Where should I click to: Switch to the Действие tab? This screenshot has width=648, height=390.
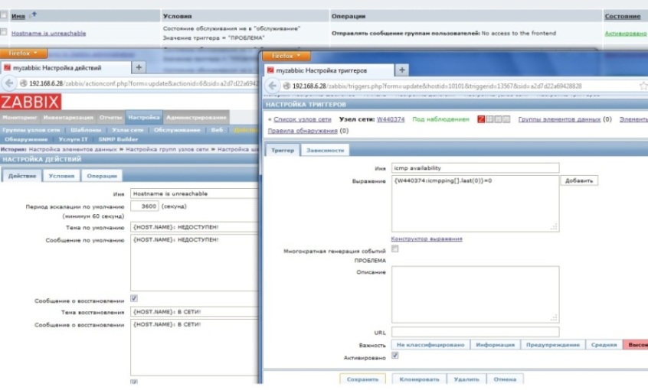tap(22, 176)
